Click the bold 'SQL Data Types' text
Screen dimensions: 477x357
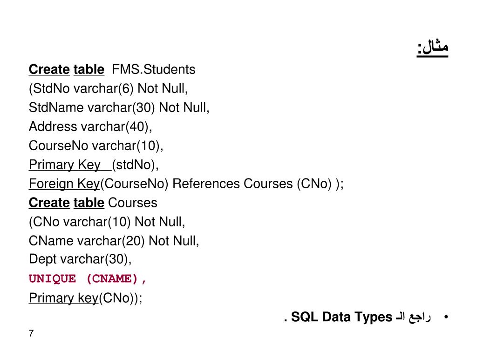341,317
